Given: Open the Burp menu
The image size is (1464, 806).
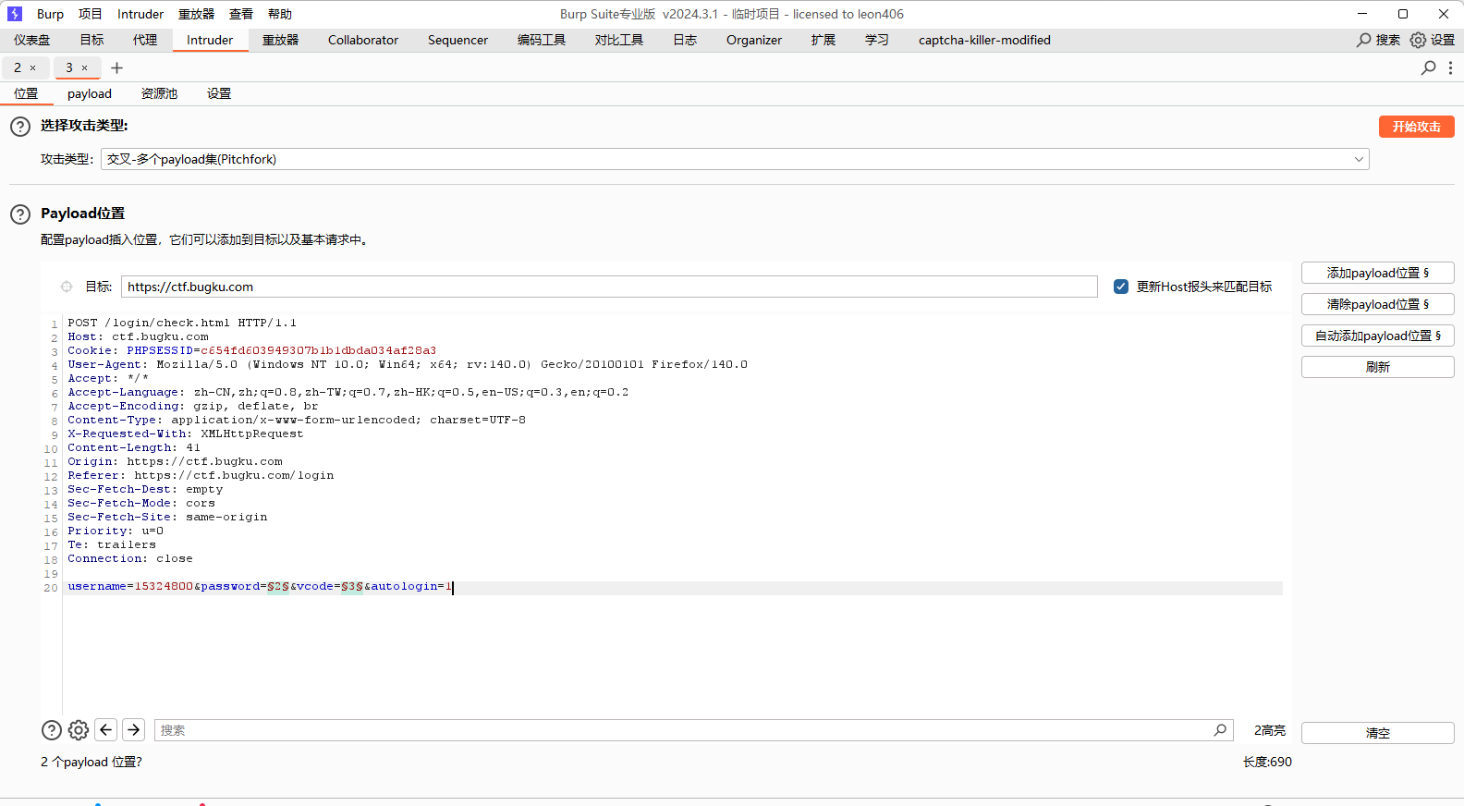Looking at the screenshot, I should (50, 14).
